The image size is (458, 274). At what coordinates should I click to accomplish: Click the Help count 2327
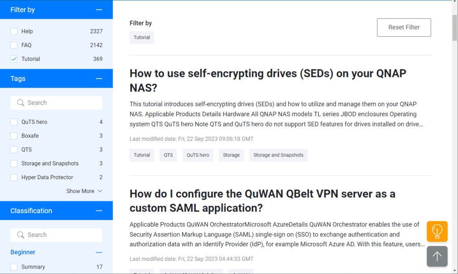[96, 31]
